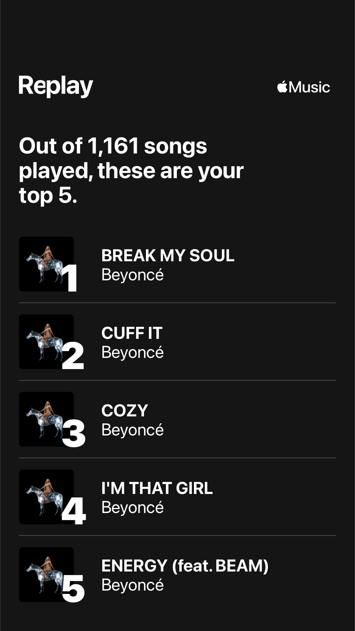Click Beyoncé artist name under CUFF IT

pos(132,352)
